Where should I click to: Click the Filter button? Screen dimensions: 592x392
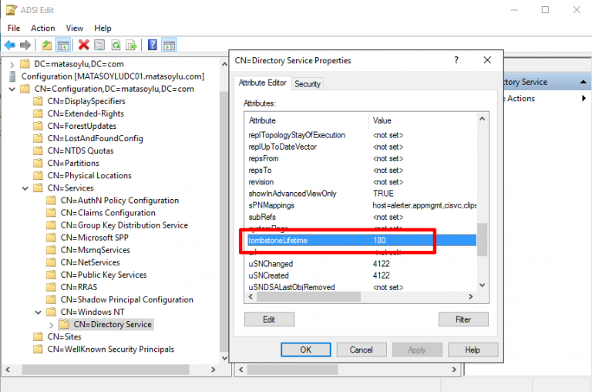pyautogui.click(x=463, y=319)
